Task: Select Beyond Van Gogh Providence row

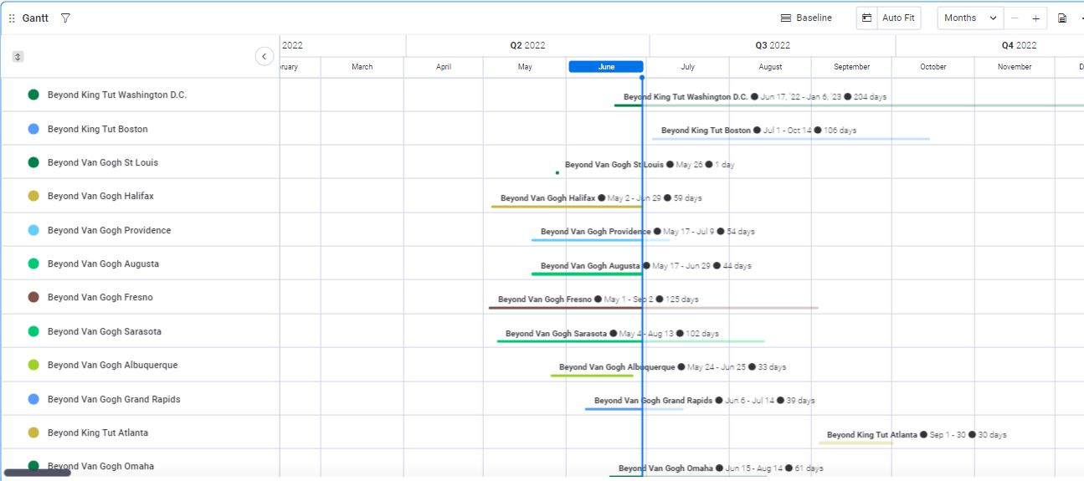Action: point(141,230)
